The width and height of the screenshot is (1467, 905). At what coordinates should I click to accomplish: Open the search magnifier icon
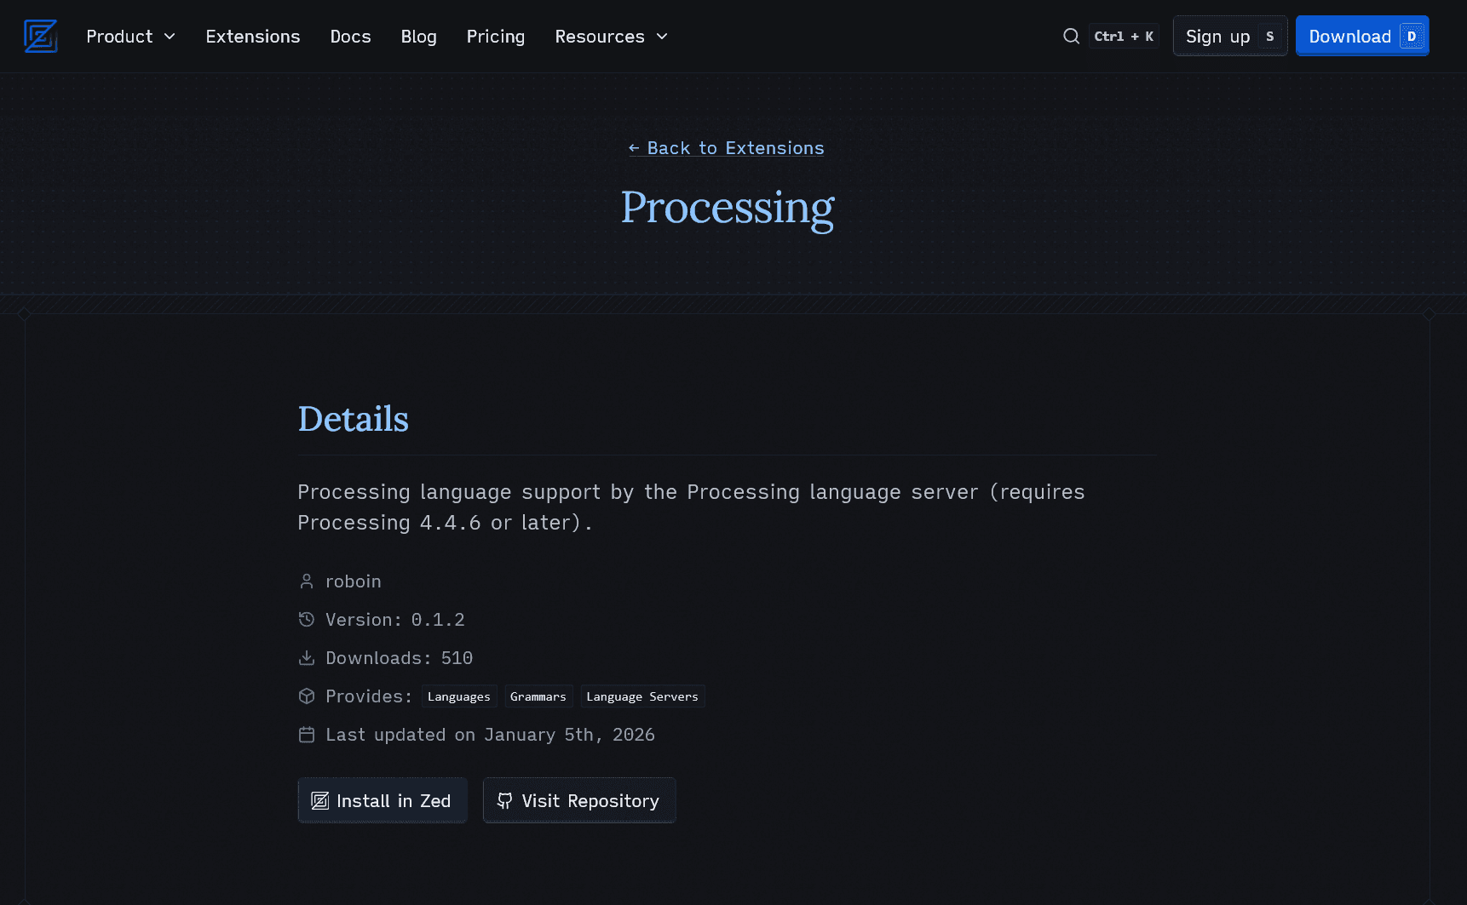coord(1071,37)
